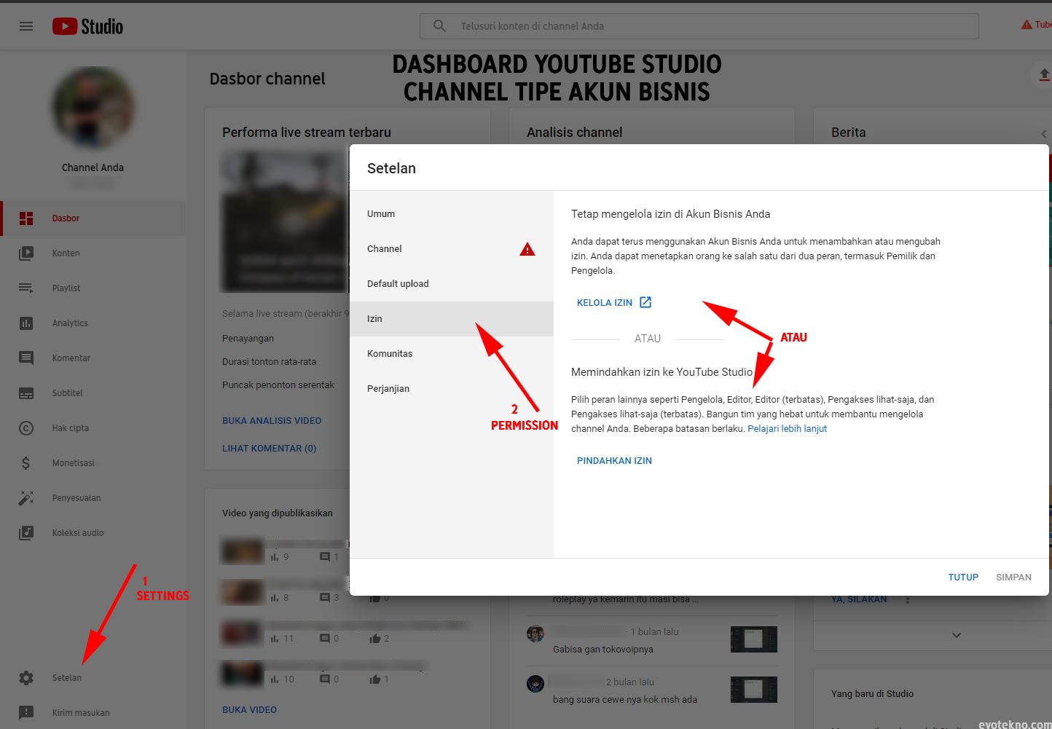Open the Monetisasi dollar icon
This screenshot has width=1052, height=729.
tap(26, 463)
